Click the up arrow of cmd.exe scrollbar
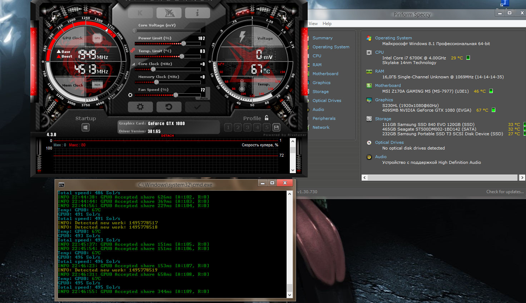Screen dimensions: 526x303 289,194
